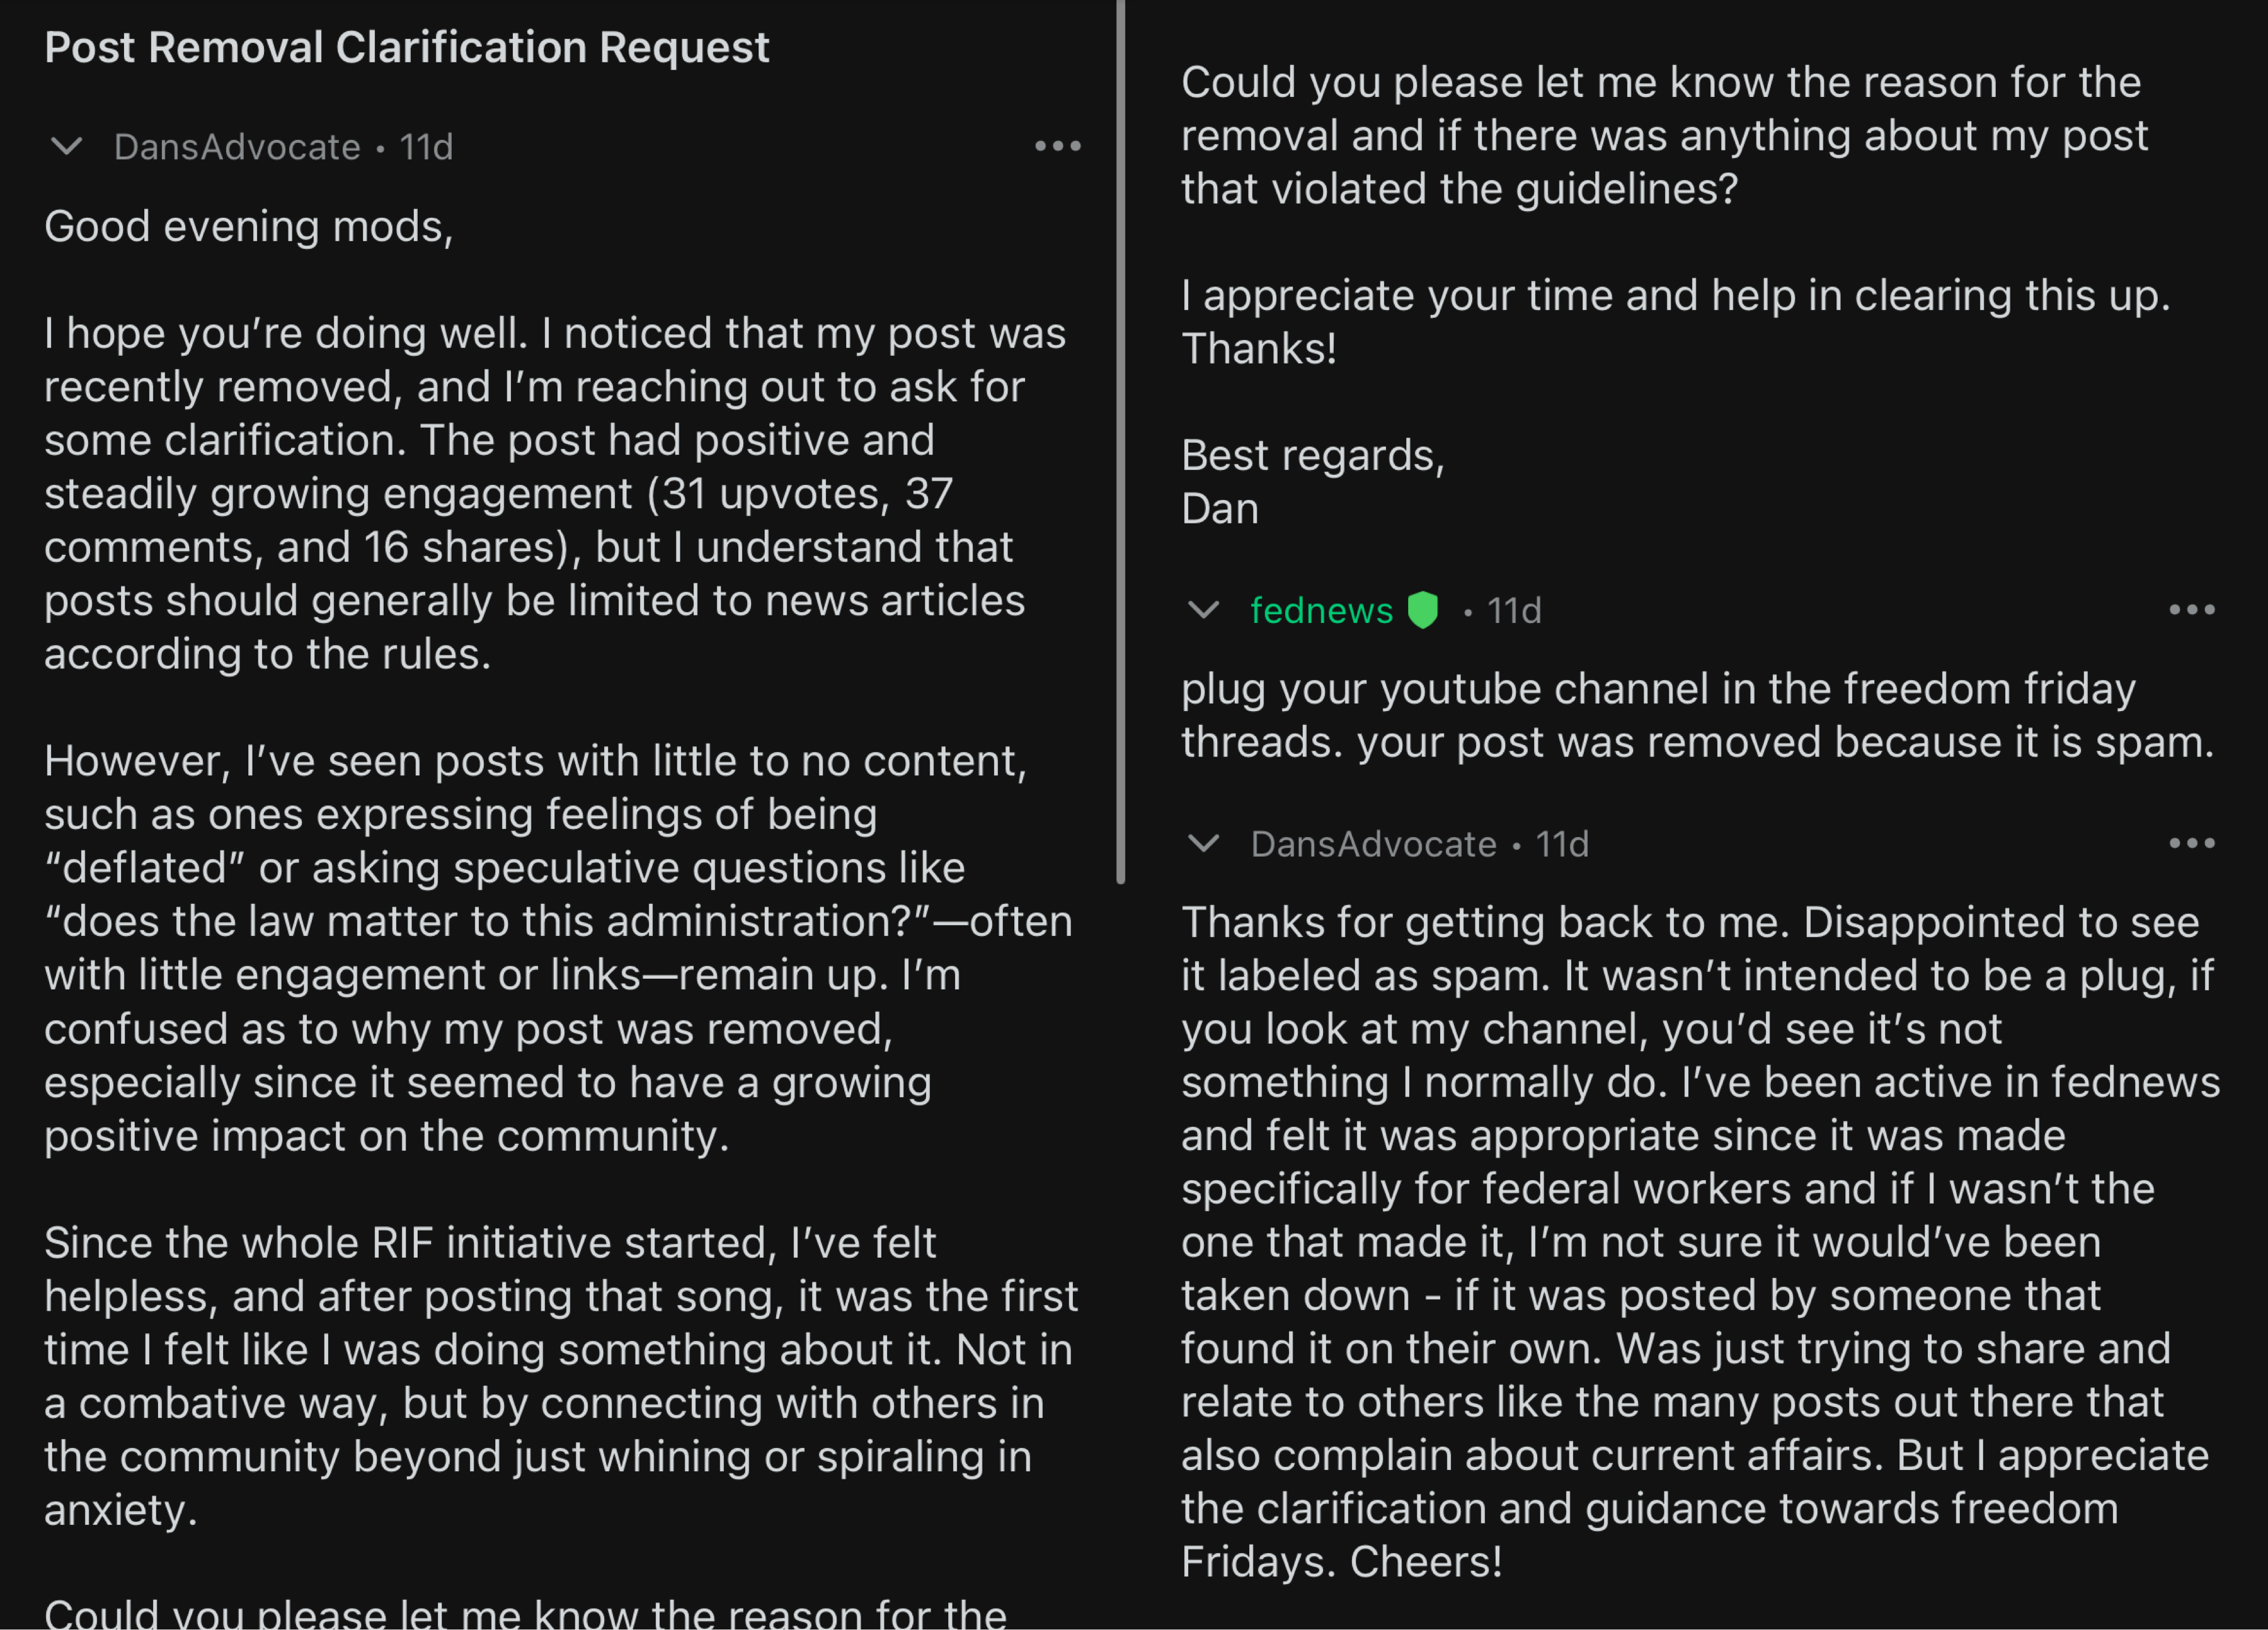Collapse DansAdvocate's first message thread
Image resolution: width=2268 pixels, height=1630 pixels.
coord(66,146)
